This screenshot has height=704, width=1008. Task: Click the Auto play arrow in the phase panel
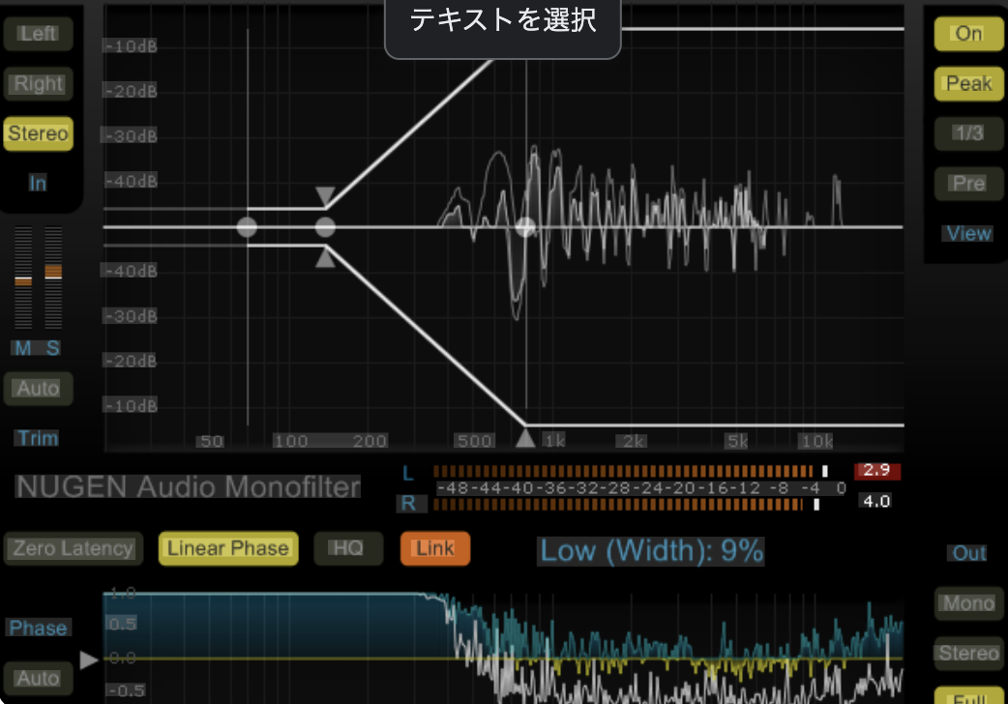tap(88, 660)
